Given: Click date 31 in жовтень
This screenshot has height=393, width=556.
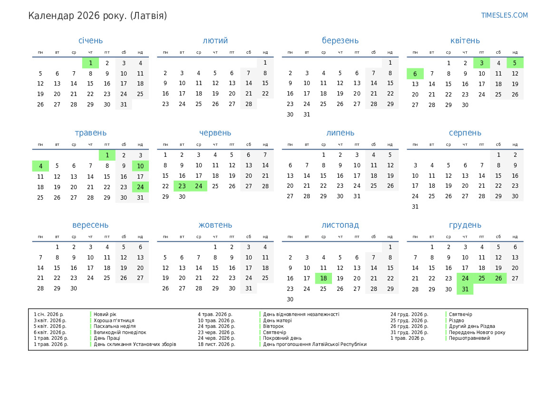Looking at the screenshot, I should tap(249, 288).
